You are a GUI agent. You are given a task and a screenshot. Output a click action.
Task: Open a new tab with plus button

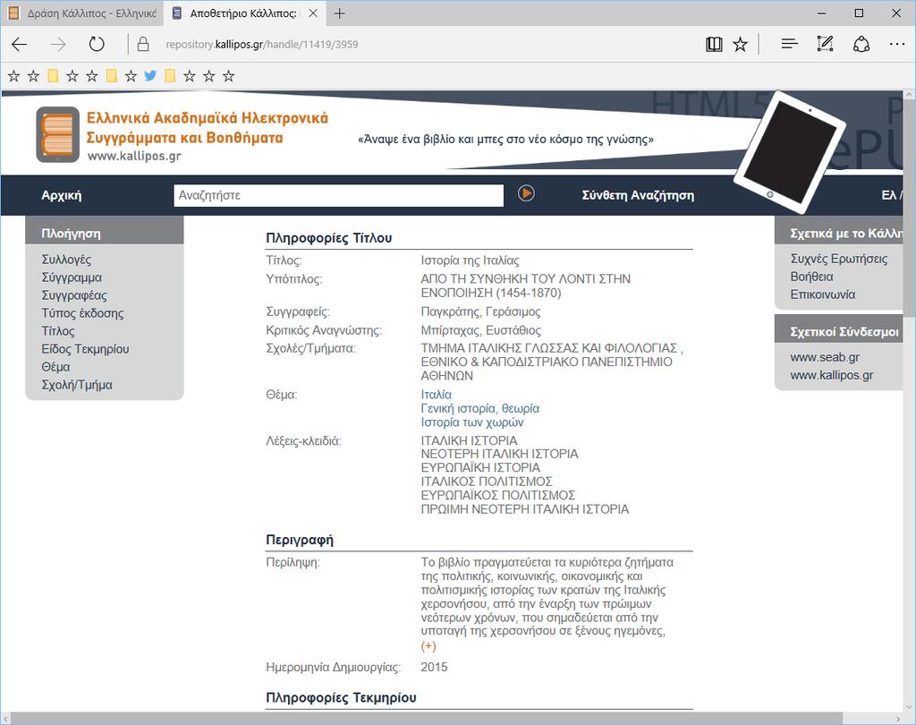339,13
